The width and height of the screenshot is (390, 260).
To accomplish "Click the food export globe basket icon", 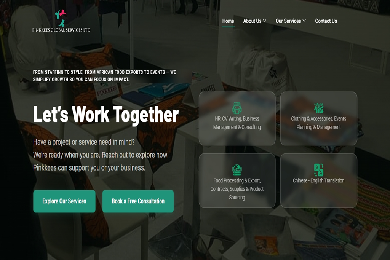I will (237, 170).
